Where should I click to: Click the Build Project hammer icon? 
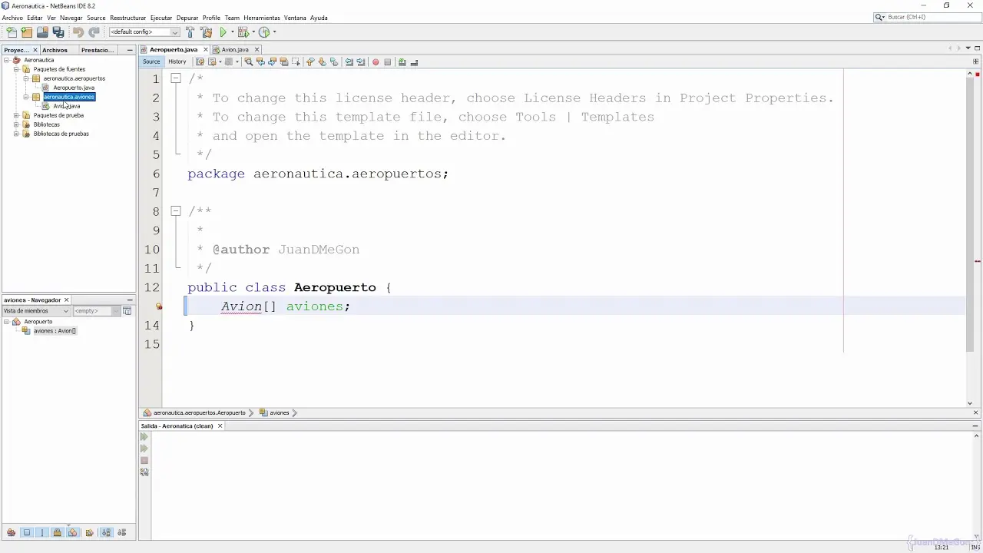(x=190, y=32)
